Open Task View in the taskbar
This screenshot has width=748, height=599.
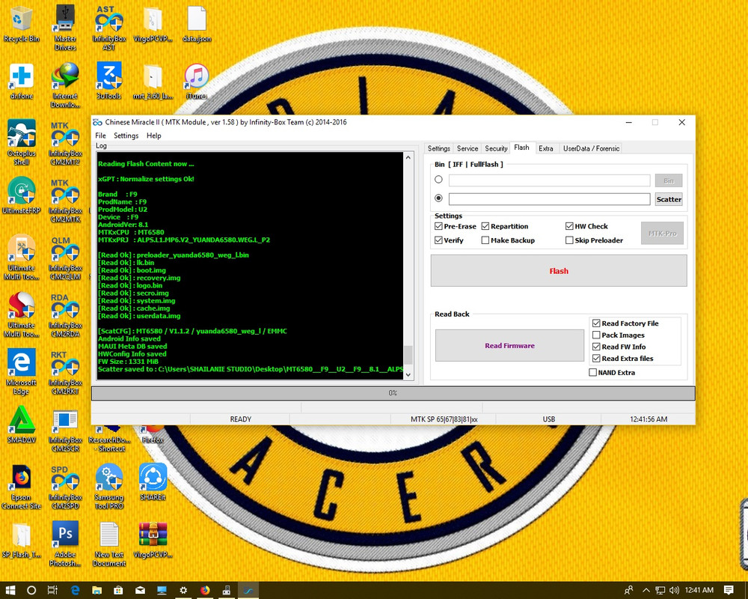pyautogui.click(x=52, y=590)
